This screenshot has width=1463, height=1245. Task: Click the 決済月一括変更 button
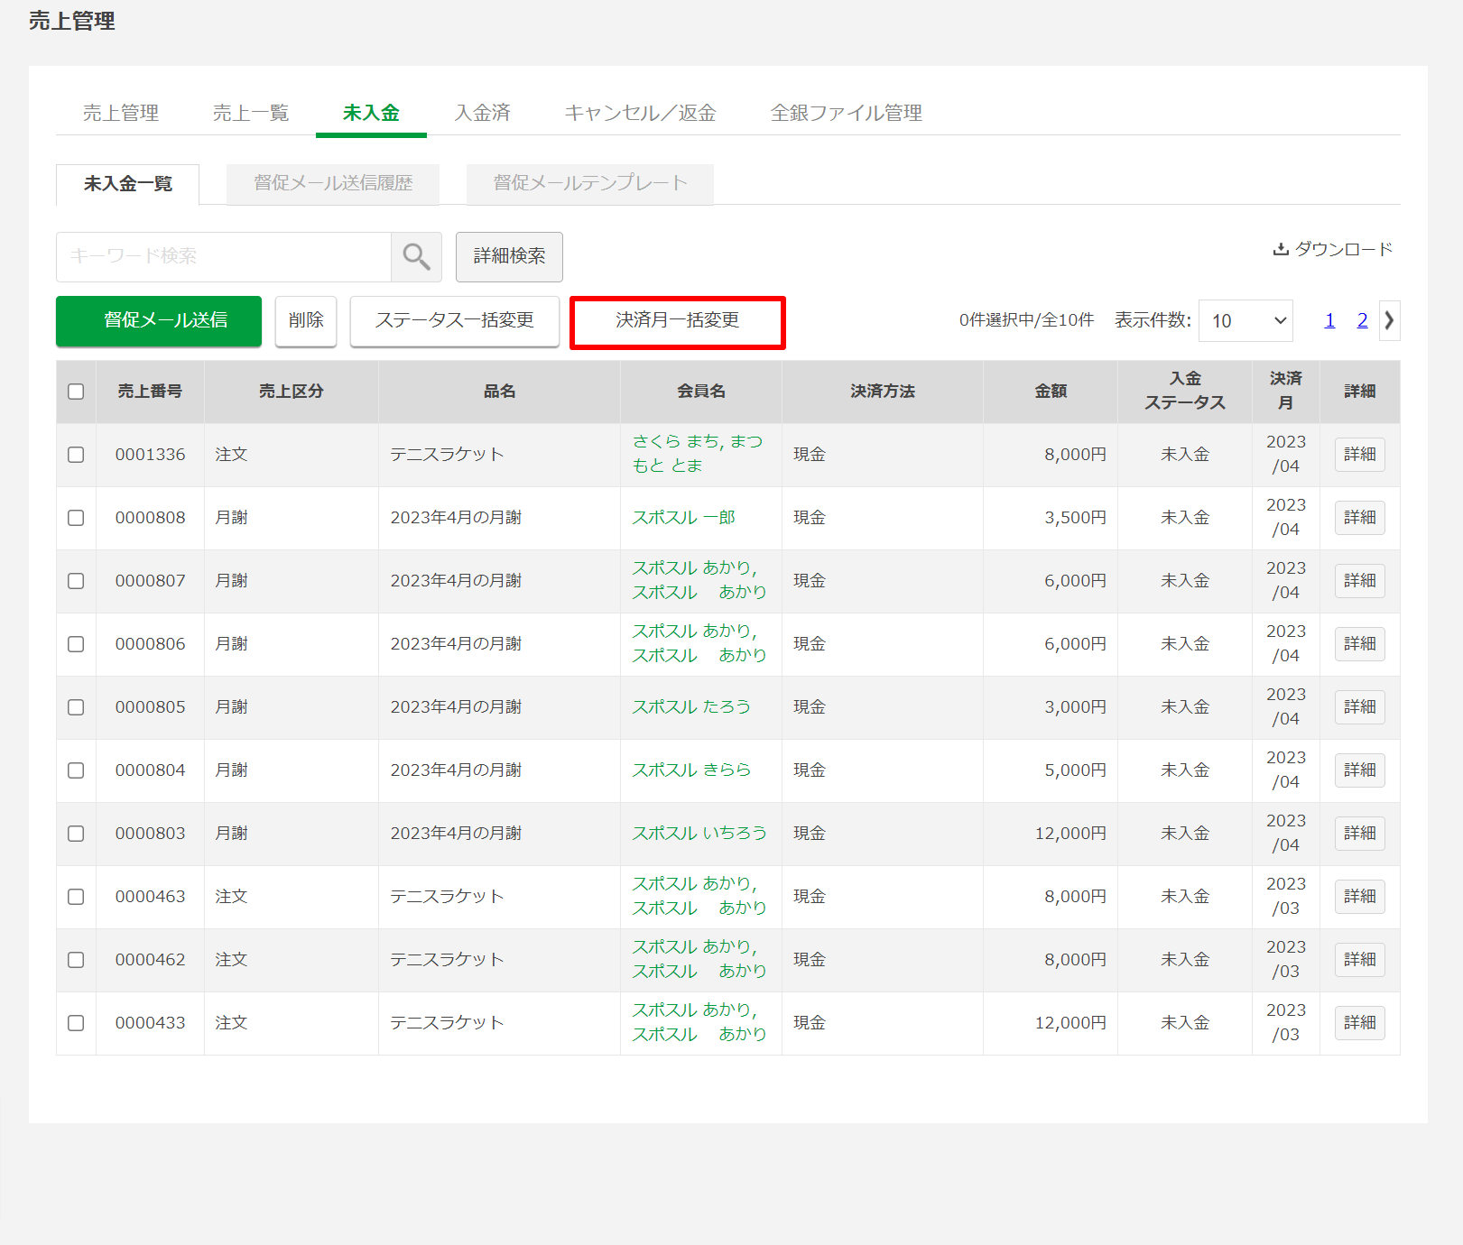[x=678, y=321]
